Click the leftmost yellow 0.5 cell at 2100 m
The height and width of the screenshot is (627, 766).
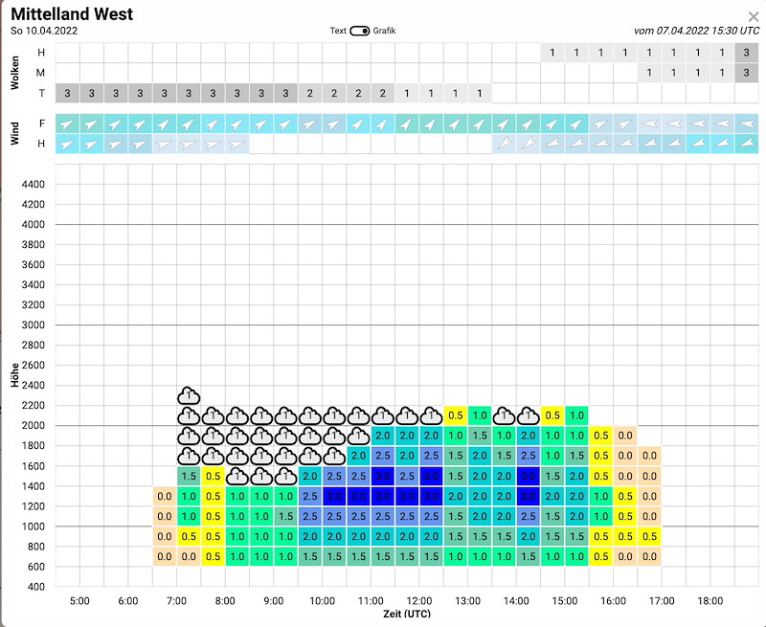tap(455, 415)
